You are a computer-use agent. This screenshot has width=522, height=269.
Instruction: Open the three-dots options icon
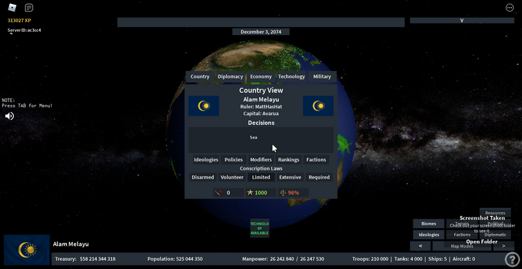[510, 8]
